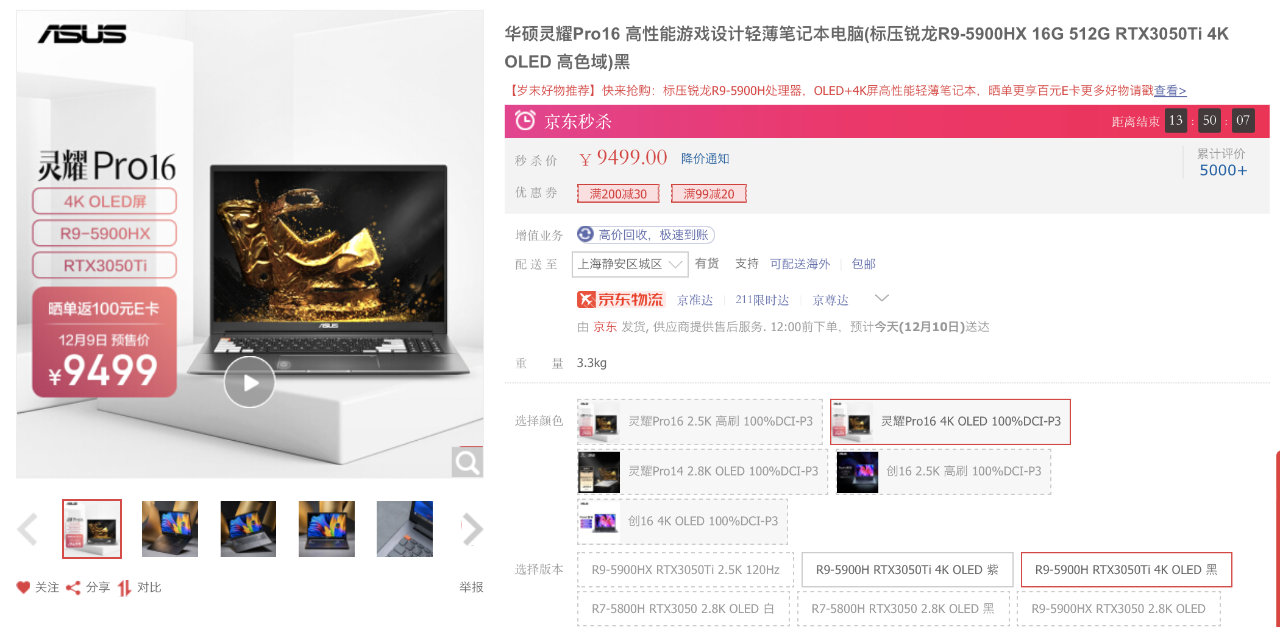Play the product video
This screenshot has height=627, width=1280.
[x=249, y=382]
